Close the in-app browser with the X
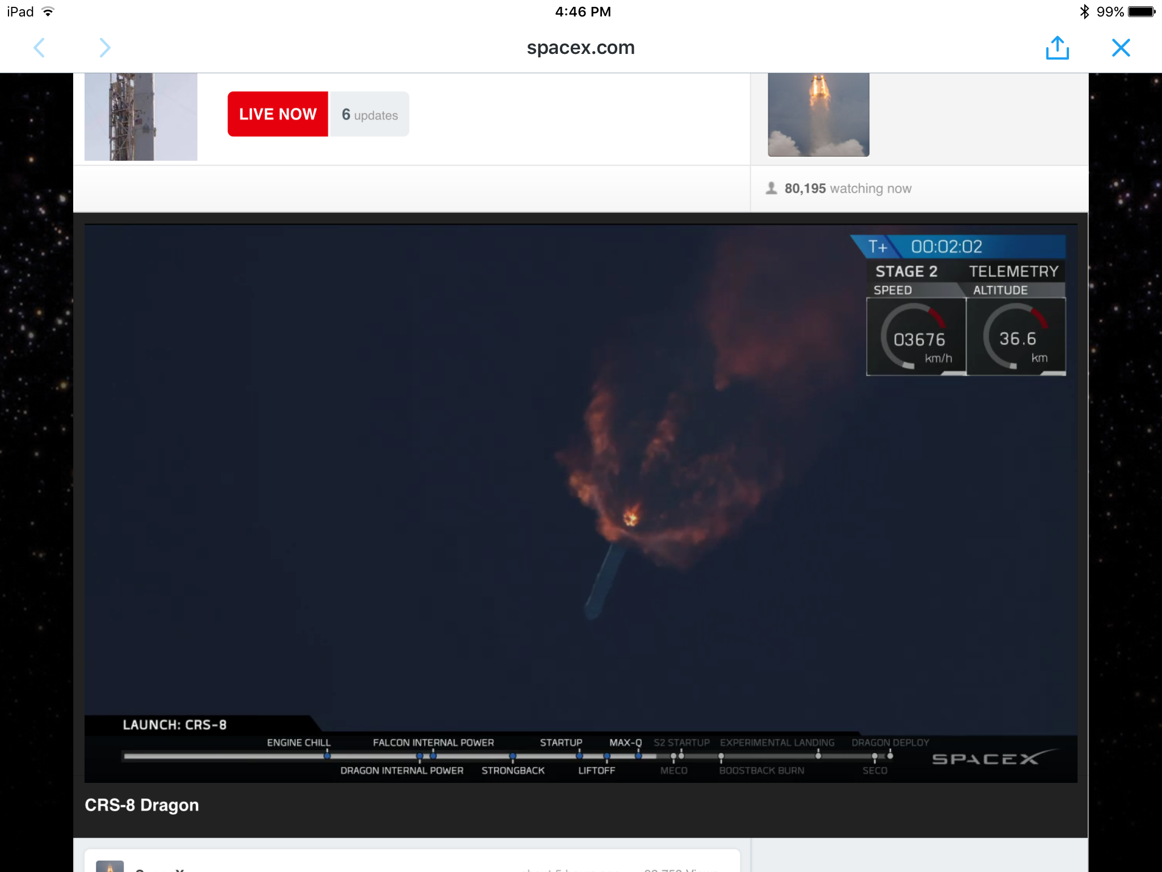 1121,48
